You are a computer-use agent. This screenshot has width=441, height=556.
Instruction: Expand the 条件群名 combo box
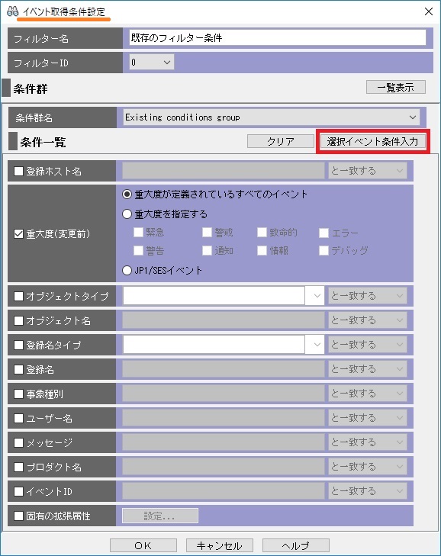(x=272, y=117)
